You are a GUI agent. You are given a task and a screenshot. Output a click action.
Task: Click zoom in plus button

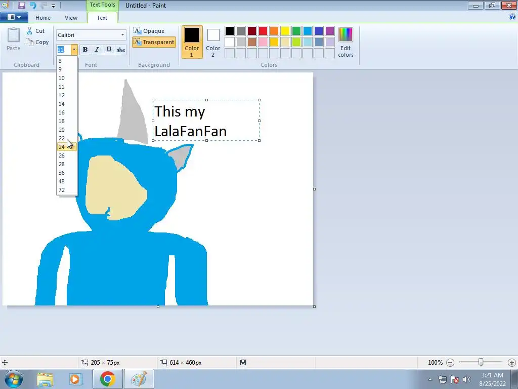point(512,363)
